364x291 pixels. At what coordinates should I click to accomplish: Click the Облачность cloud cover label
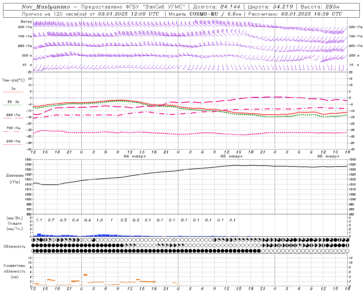[x=15, y=246]
